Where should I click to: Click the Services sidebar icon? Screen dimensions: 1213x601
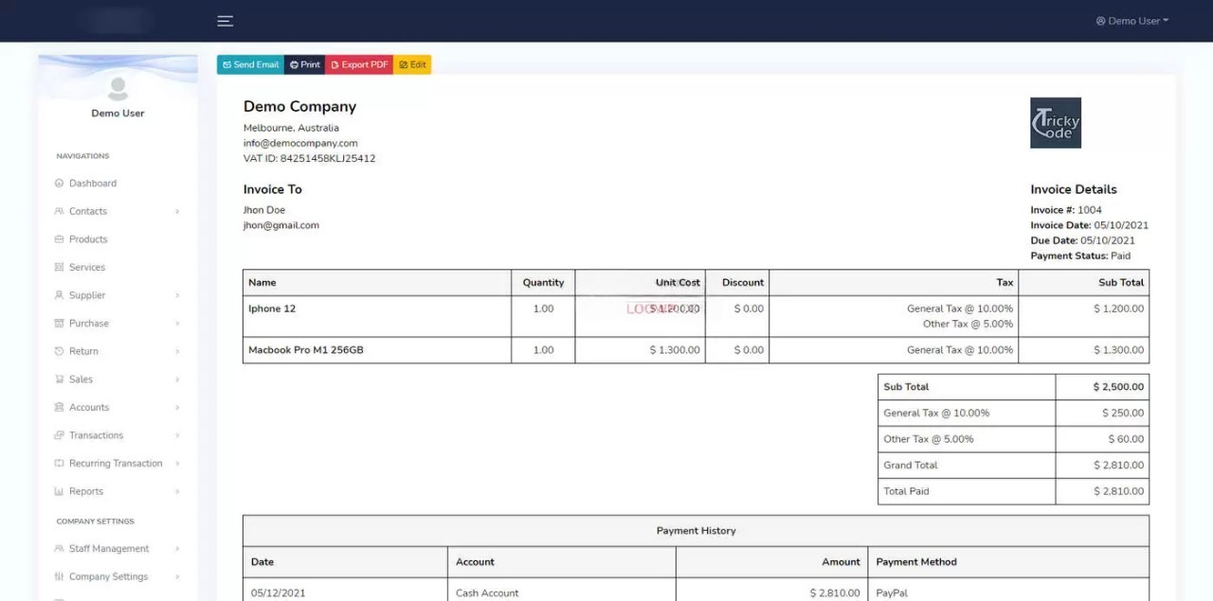[60, 268]
